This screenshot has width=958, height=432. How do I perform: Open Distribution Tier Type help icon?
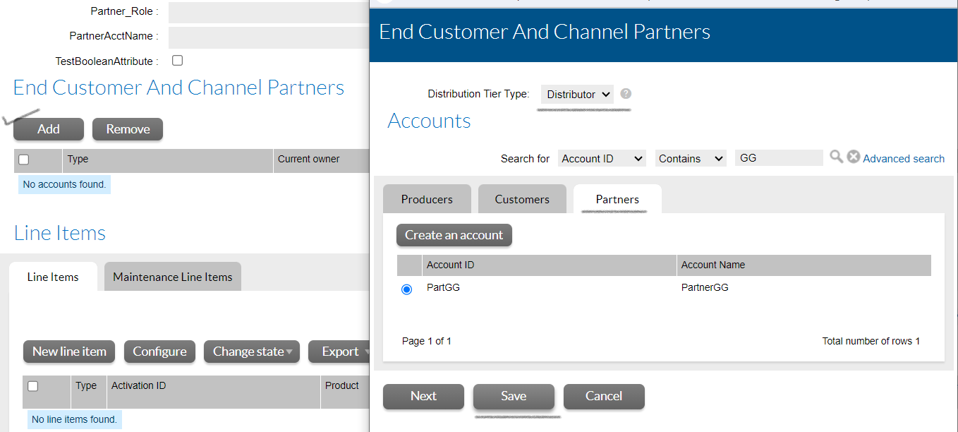coord(626,94)
